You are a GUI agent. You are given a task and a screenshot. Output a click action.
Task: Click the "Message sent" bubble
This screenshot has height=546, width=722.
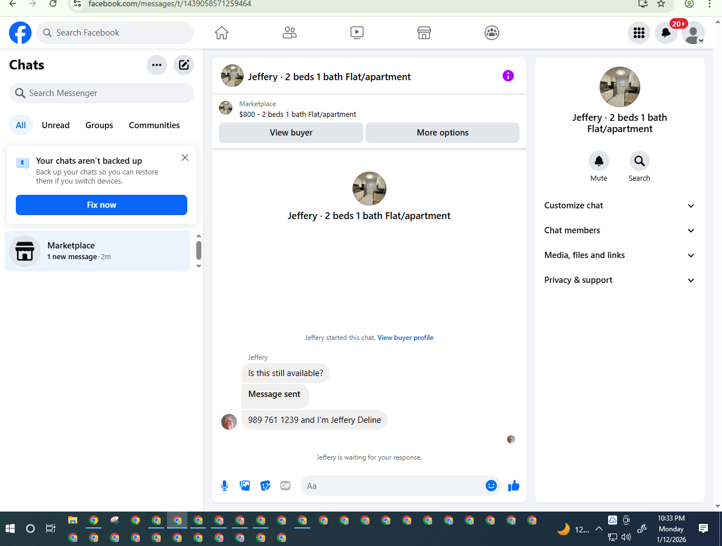(x=275, y=396)
